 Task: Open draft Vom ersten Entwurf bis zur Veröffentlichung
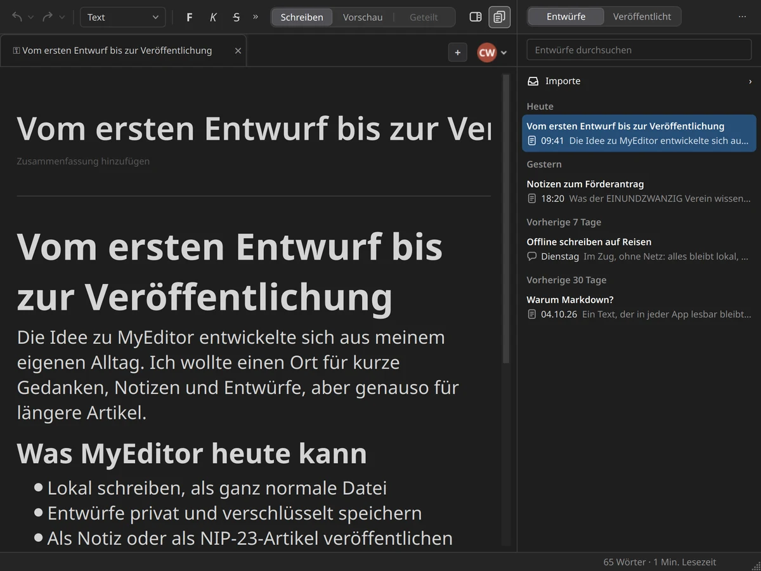pyautogui.click(x=639, y=133)
